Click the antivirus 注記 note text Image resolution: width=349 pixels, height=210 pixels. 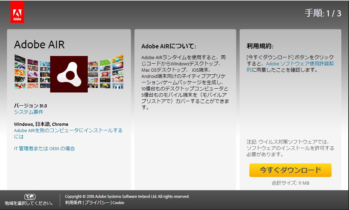click(290, 148)
